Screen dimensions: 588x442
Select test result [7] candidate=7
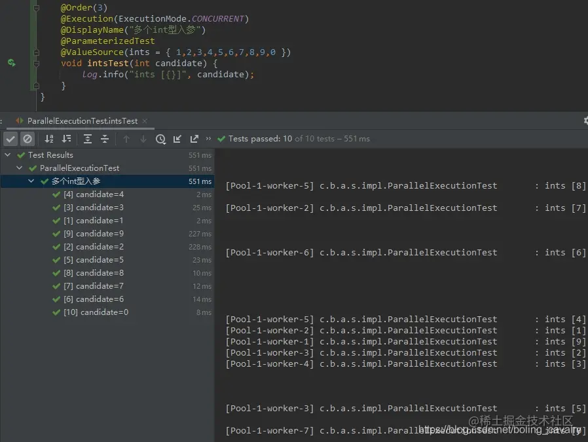coord(107,286)
